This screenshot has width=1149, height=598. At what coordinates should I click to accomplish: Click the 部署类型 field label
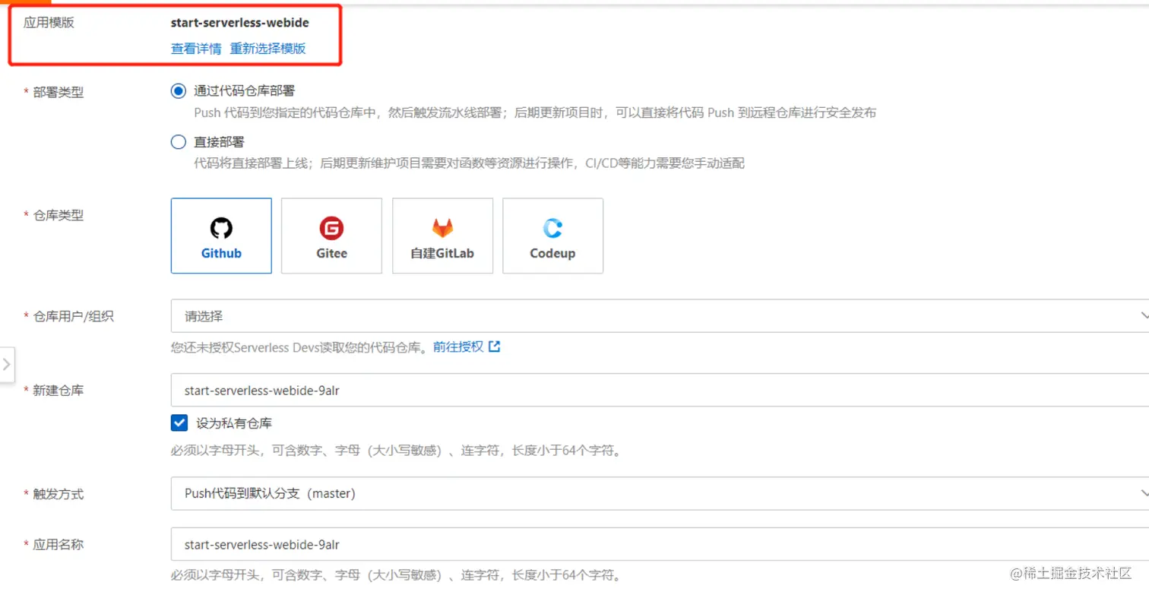tap(58, 92)
